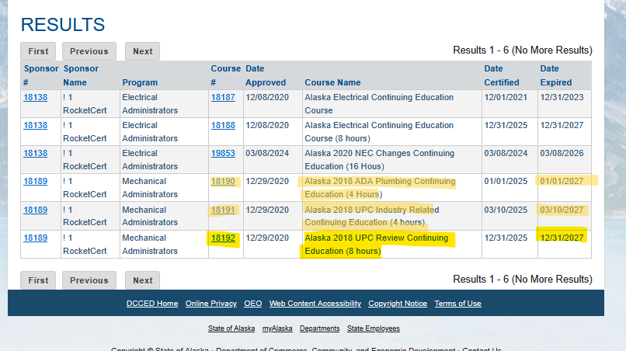Image resolution: width=626 pixels, height=351 pixels.
Task: Open the Terms of Use link
Action: 457,304
